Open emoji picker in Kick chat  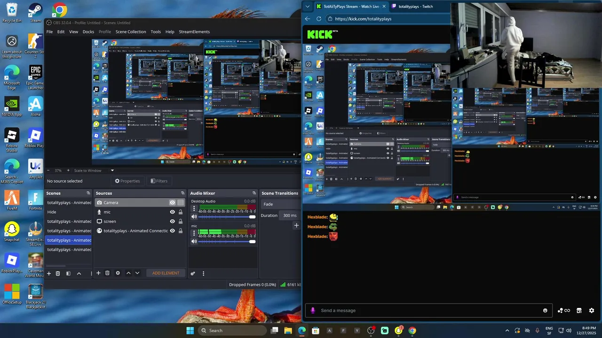545,310
